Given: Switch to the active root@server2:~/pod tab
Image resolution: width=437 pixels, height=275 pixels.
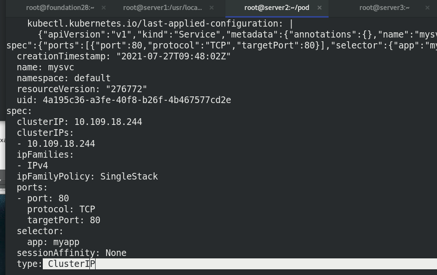Looking at the screenshot, I should coord(277,8).
